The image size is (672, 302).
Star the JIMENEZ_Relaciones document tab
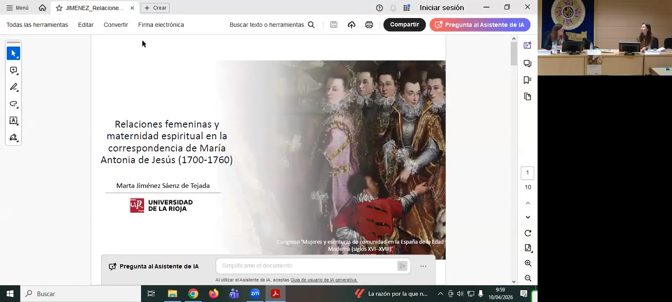click(59, 8)
